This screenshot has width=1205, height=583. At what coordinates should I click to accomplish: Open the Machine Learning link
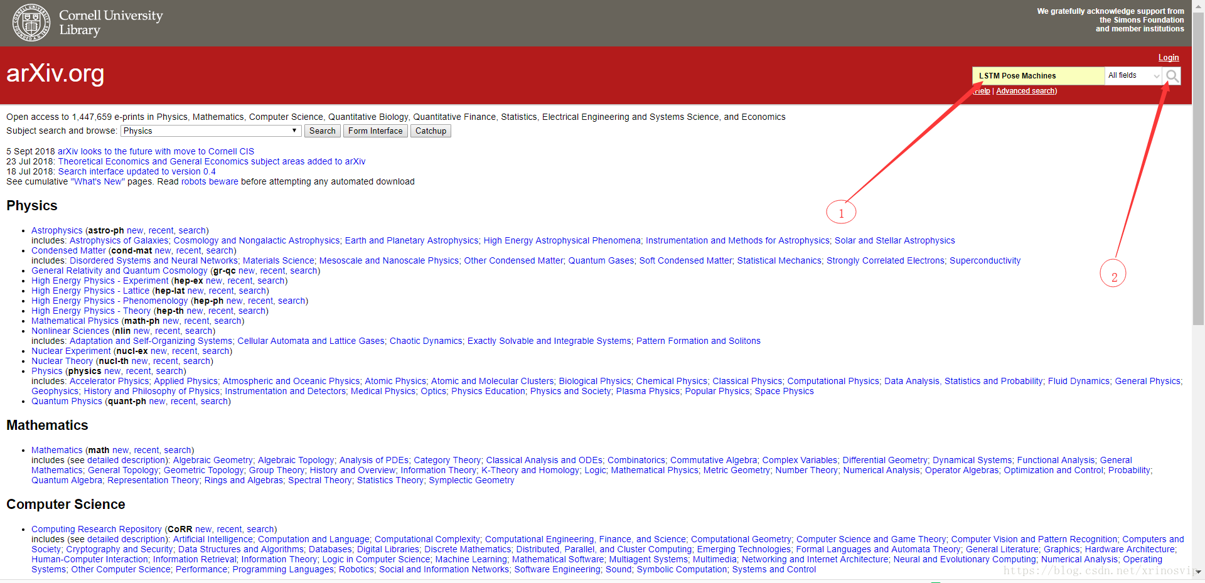tap(471, 559)
